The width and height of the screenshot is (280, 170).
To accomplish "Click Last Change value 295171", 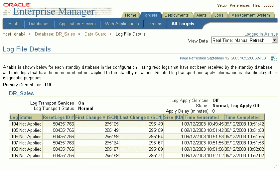I will tap(156, 155).
